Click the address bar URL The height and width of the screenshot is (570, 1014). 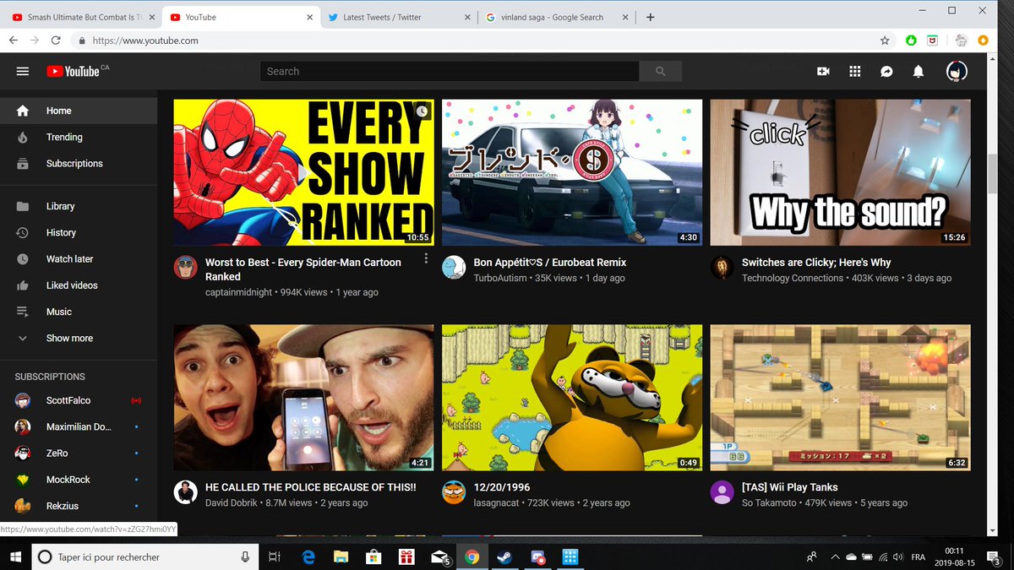coord(145,41)
